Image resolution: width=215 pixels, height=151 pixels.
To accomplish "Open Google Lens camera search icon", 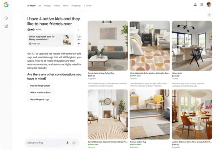I will pos(74,143).
